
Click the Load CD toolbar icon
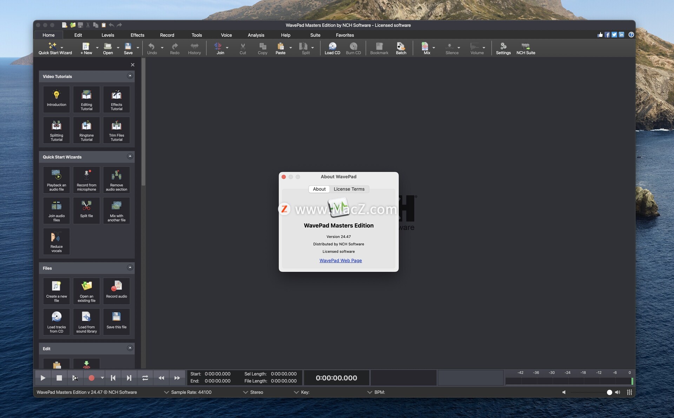tap(332, 48)
